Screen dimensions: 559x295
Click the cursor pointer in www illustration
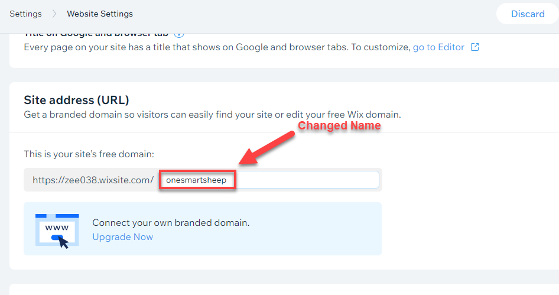[x=63, y=243]
